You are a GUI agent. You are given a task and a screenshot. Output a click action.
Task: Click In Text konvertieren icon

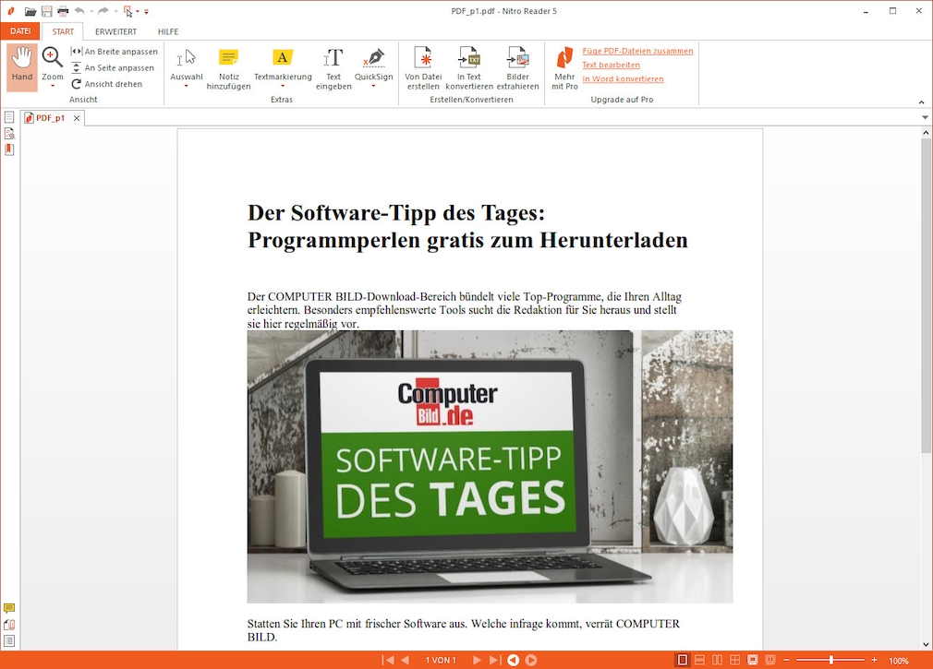469,58
